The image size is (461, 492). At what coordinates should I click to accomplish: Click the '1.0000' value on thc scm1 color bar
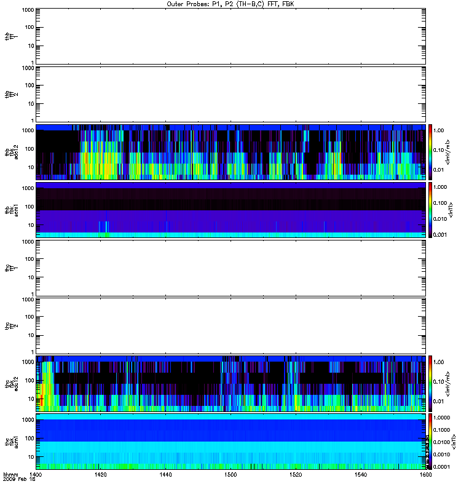pyautogui.click(x=441, y=418)
